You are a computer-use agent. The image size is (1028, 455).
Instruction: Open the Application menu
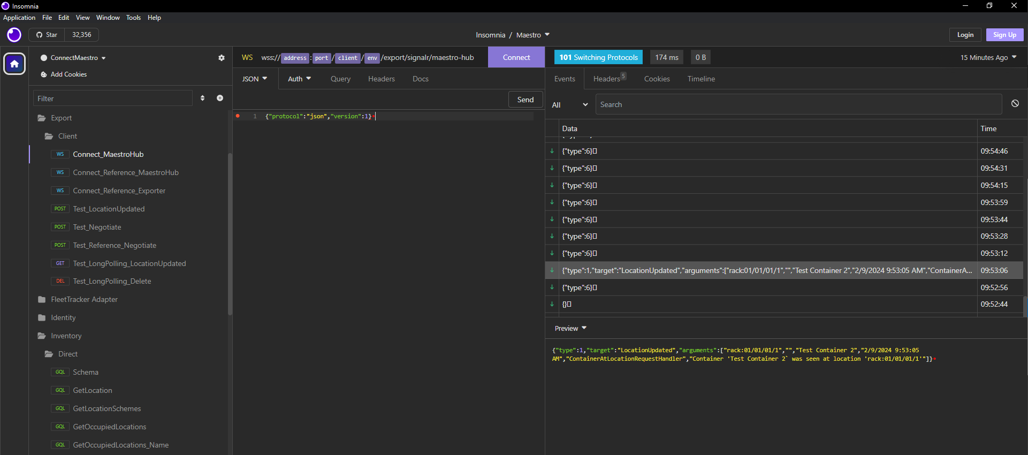[19, 18]
